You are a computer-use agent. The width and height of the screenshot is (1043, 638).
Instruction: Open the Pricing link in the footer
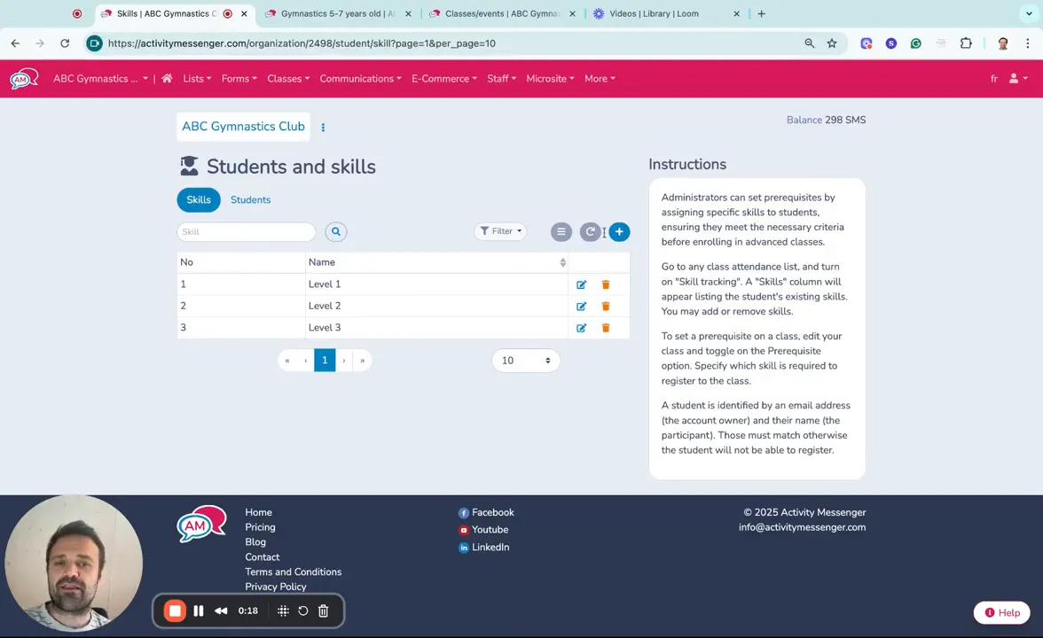(x=260, y=526)
